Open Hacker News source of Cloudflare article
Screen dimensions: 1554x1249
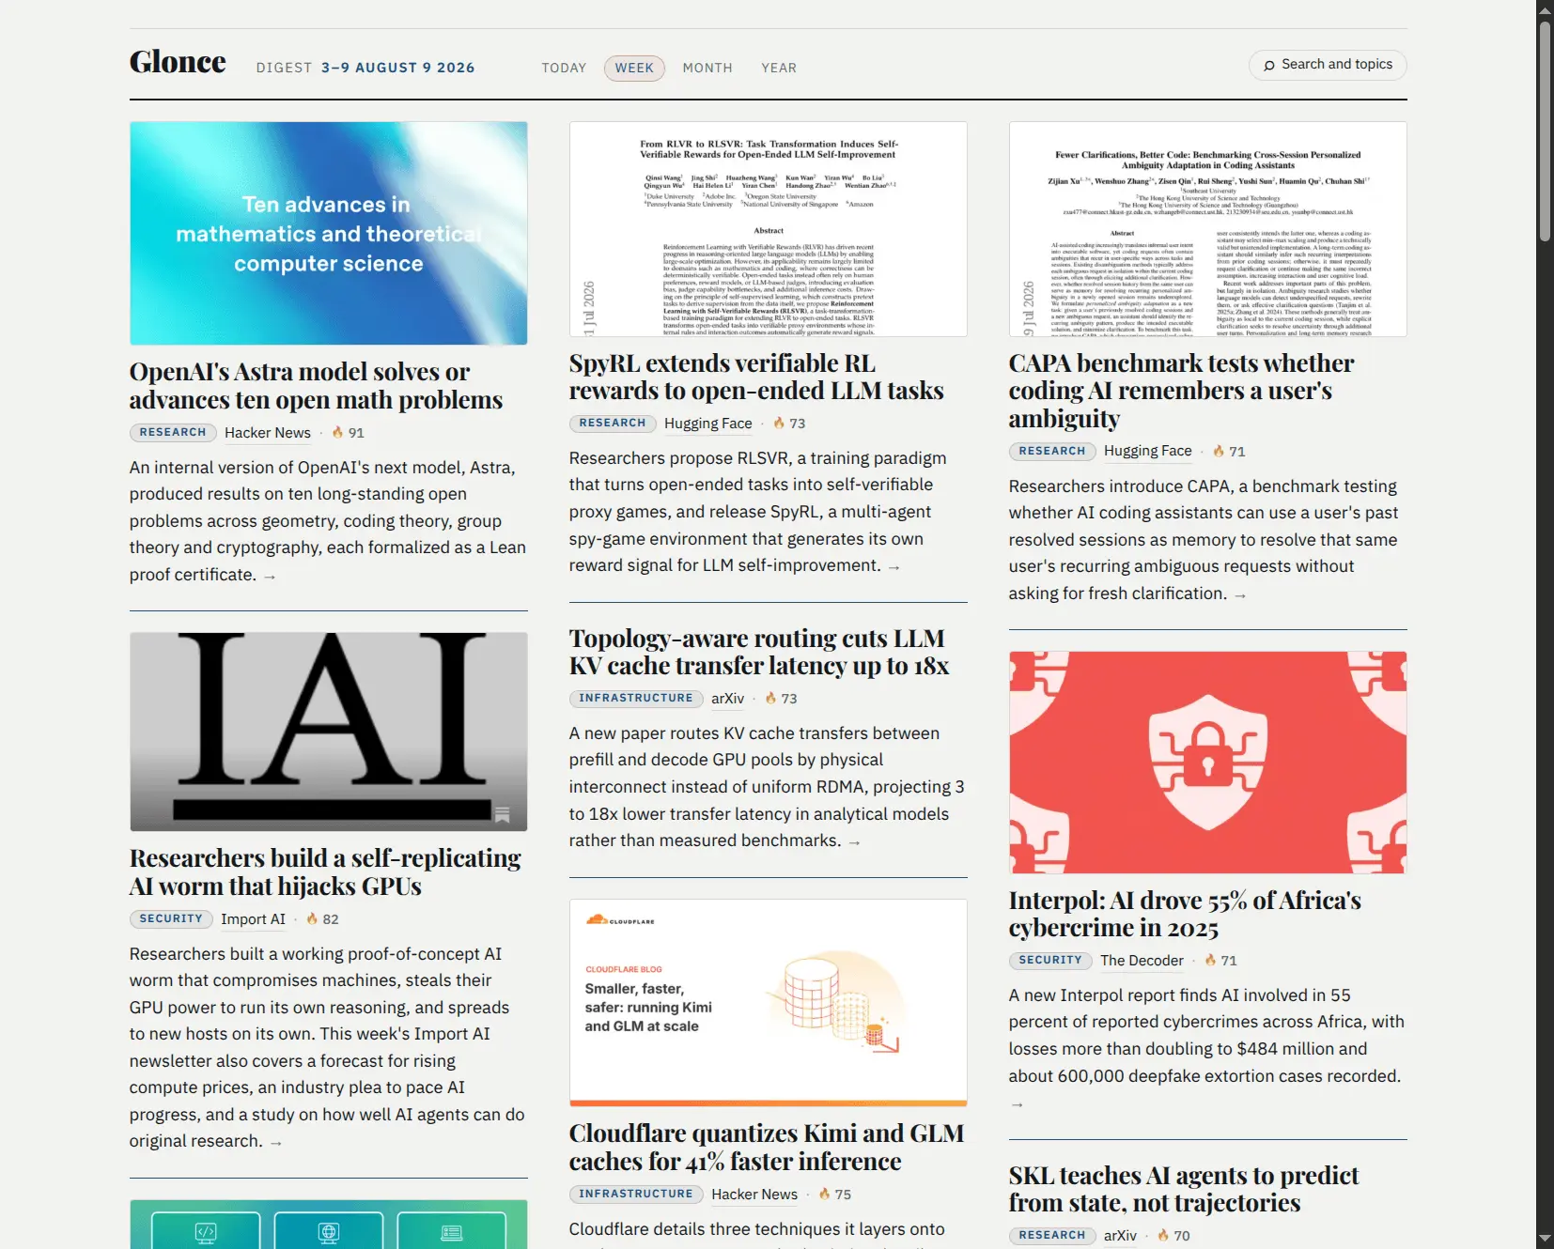tap(754, 1195)
